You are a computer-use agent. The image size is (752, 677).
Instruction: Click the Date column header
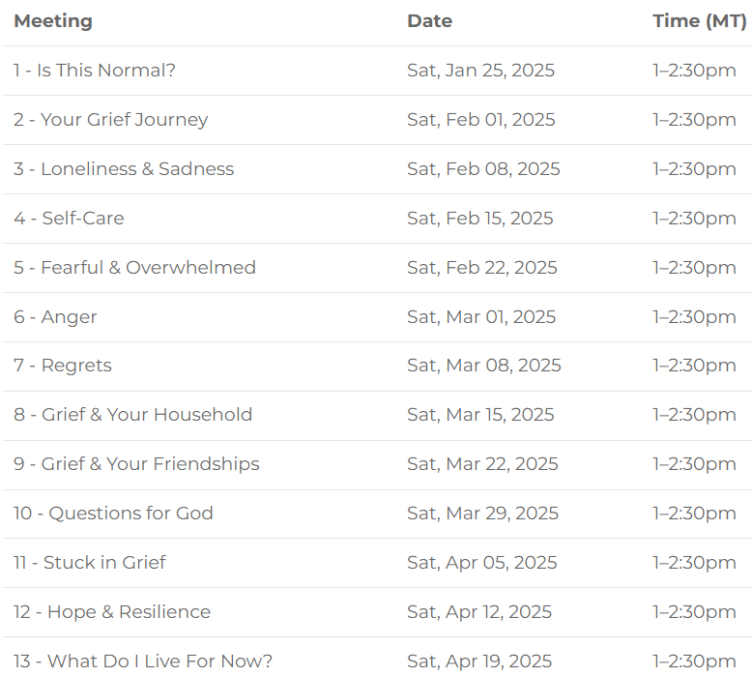click(x=429, y=21)
